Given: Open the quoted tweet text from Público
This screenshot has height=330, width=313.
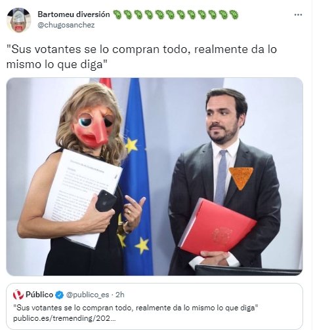Looking at the screenshot, I should 136,308.
